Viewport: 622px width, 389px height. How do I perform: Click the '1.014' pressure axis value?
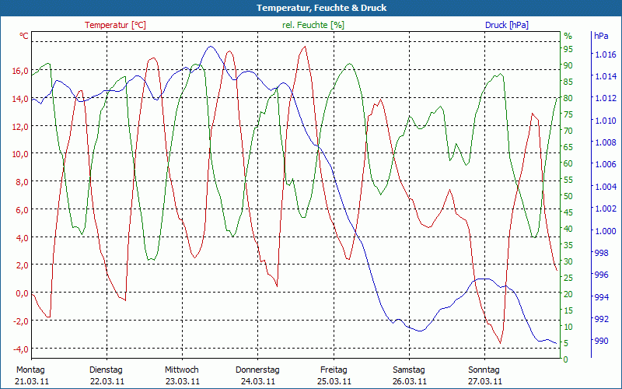pos(606,76)
